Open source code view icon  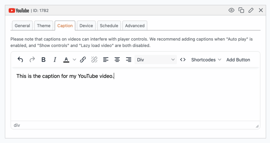click(x=183, y=59)
